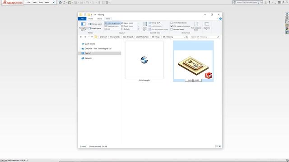Viewport: 289px width, 162px height.
Task: Open the Custom Properties task pane tab
Action: (287, 32)
